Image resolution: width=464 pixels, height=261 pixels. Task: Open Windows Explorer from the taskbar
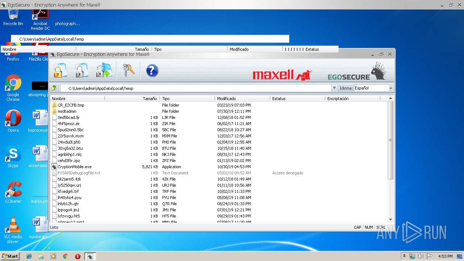[x=41, y=256]
